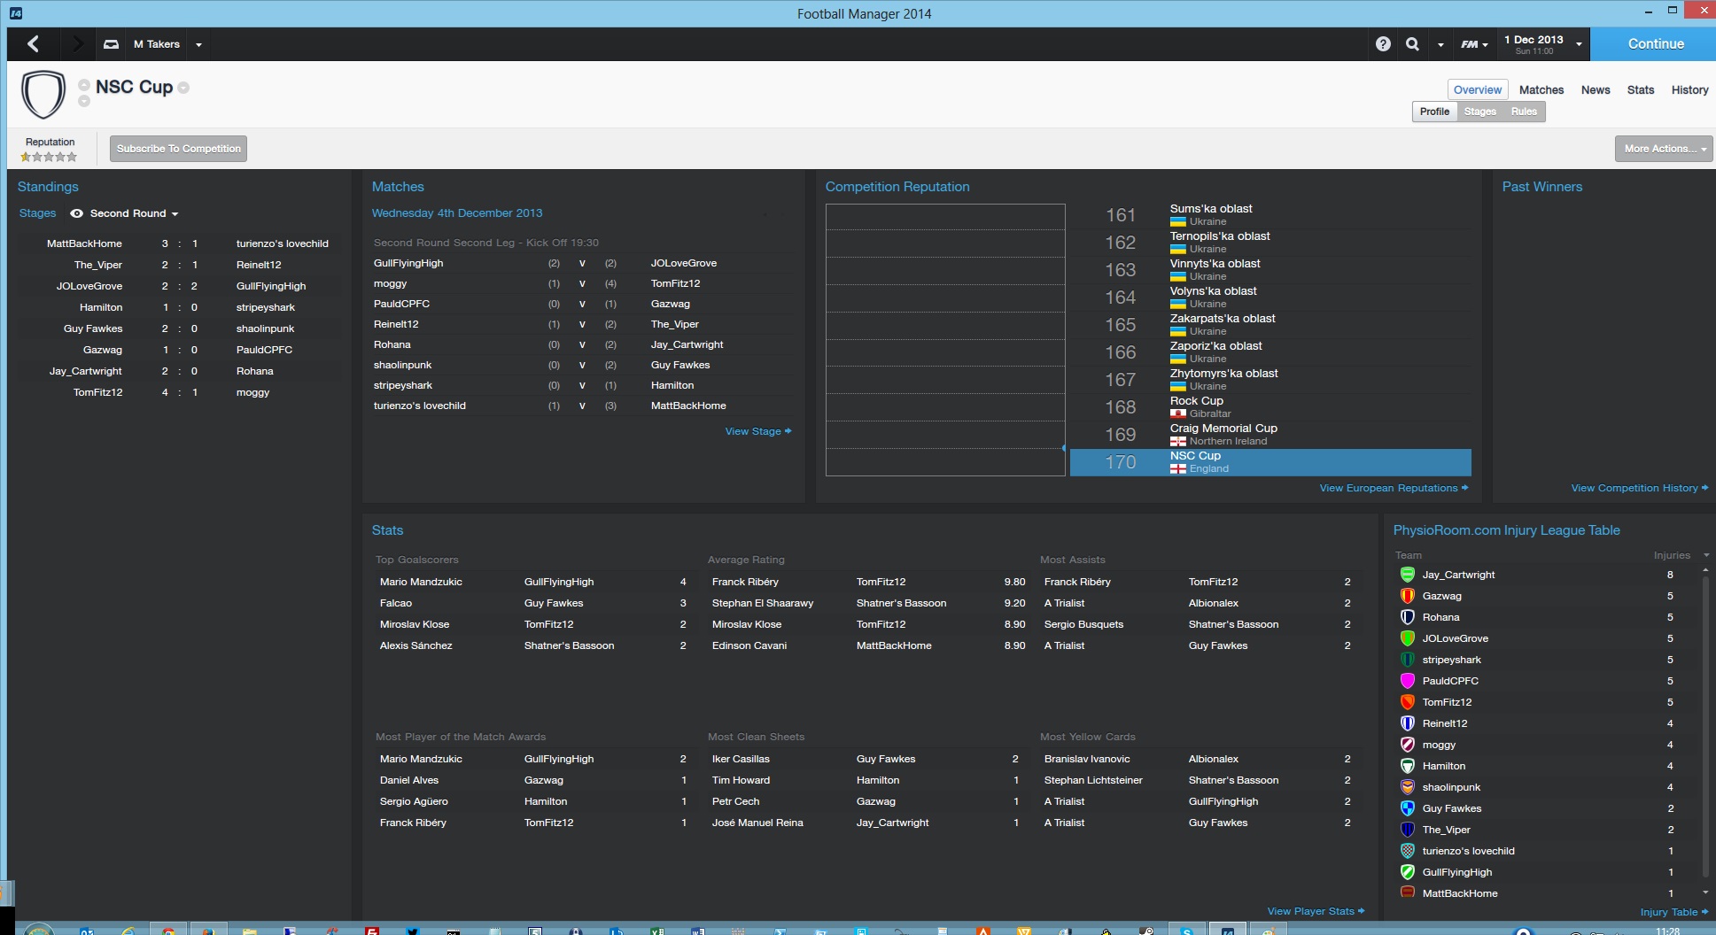Click turienzo's lovechild badge icon

[1407, 851]
